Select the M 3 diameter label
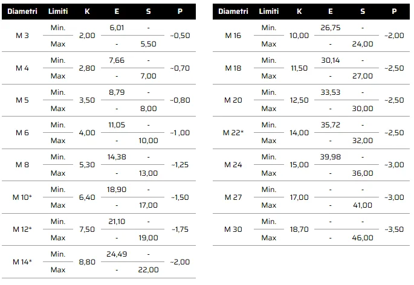Screen dimensions: 414x285 (x=22, y=36)
